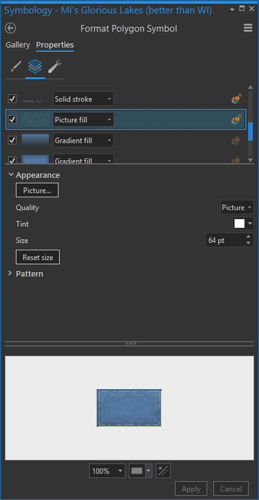Click the 64 pt Size input field
Screen dimensions: 259x500
[x=225, y=240]
